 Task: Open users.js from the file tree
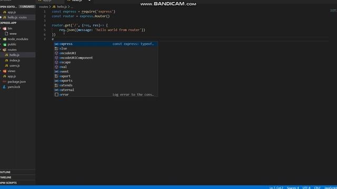click(x=17, y=66)
